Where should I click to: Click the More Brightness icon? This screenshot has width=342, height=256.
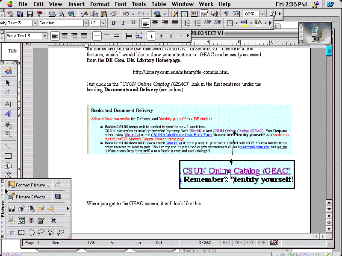pyautogui.click(x=41, y=209)
